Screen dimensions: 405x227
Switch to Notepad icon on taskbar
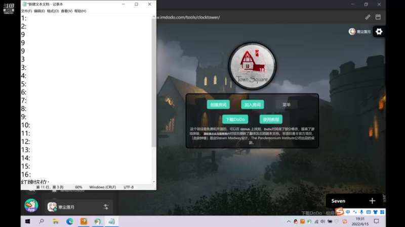pos(111,221)
